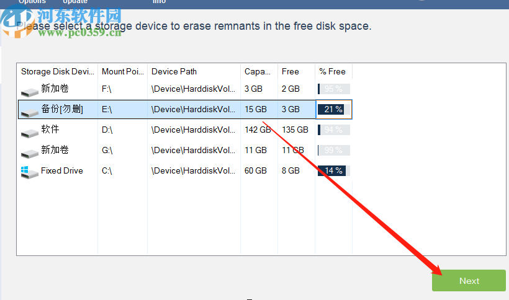Select the Fixed Drive Windows disk icon
The width and height of the screenshot is (509, 300).
tap(30, 172)
